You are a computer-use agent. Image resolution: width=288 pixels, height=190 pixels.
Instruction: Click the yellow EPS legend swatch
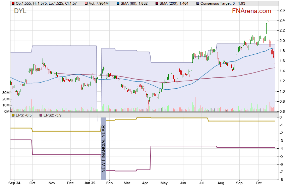[13, 115]
